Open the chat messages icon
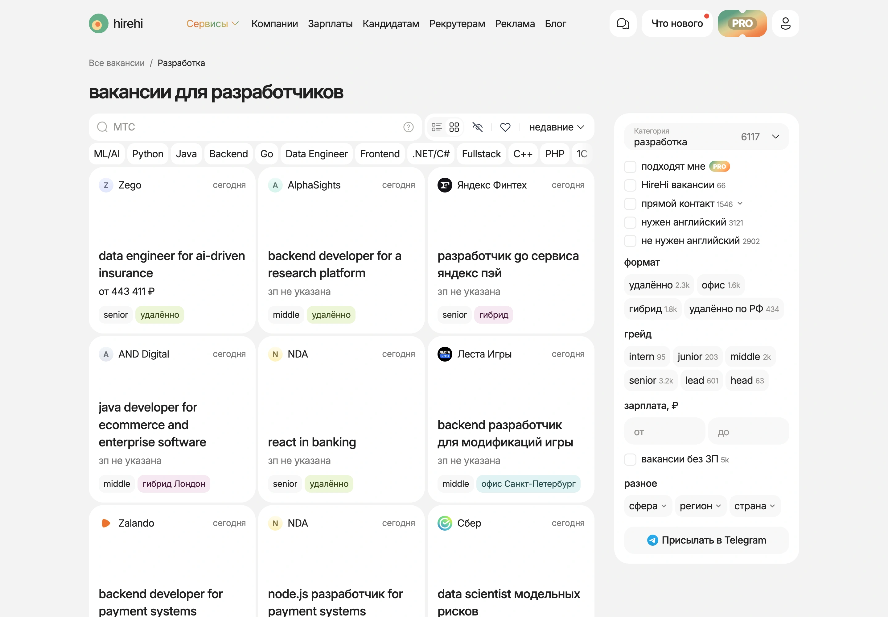The image size is (888, 617). [x=623, y=23]
